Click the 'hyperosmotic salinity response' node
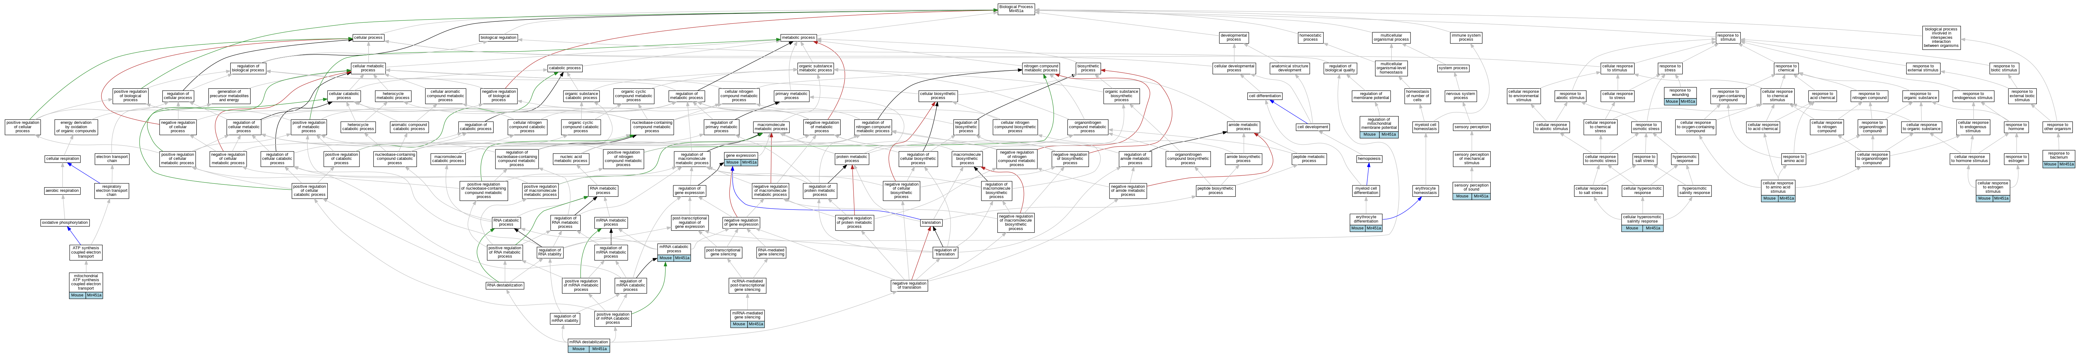 pos(1695,191)
